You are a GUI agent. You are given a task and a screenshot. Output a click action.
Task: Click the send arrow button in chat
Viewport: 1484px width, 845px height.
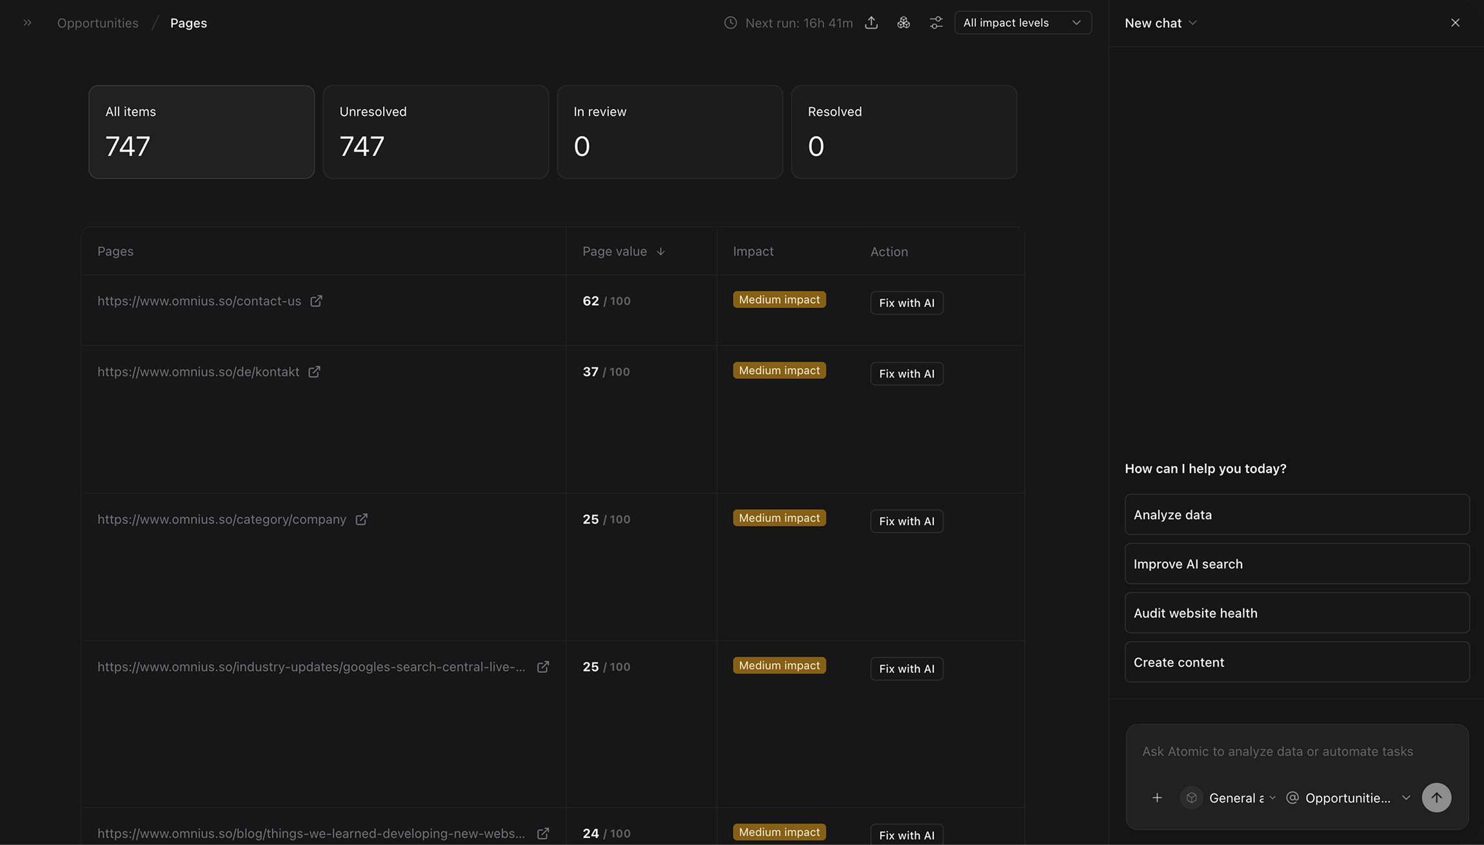(1436, 797)
